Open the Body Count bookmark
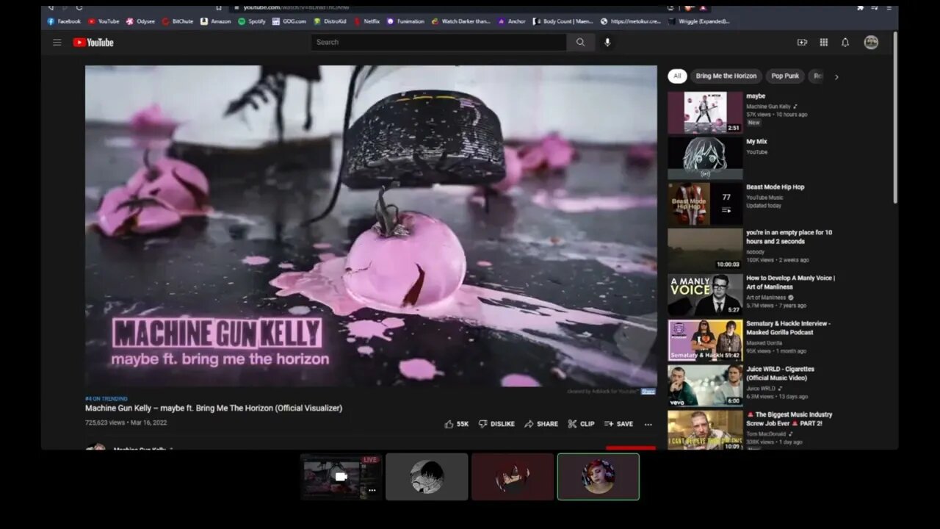940x529 pixels. [563, 21]
